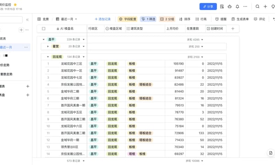Image resolution: width=275 pixels, height=165 pixels.
Task: Expand the 霍营 subgroup
Action: 48,46
